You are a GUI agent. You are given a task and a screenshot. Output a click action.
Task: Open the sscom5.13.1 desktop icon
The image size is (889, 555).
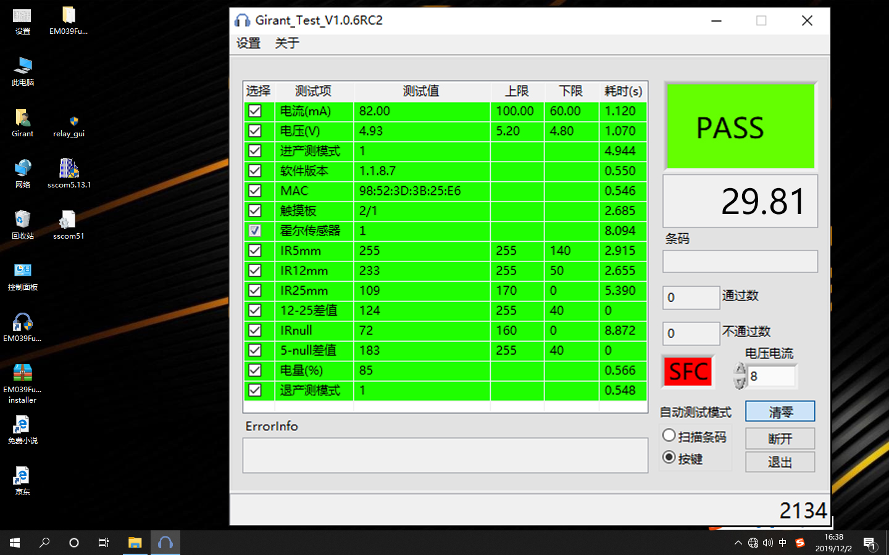click(69, 170)
